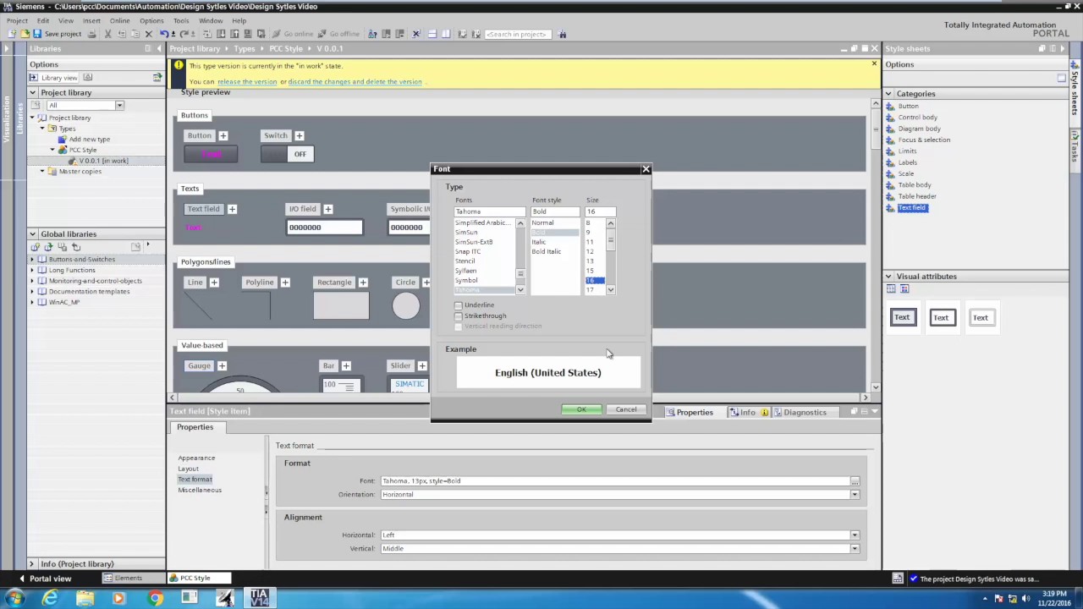
Task: Click Cancel in the Font dialog
Action: click(x=626, y=409)
